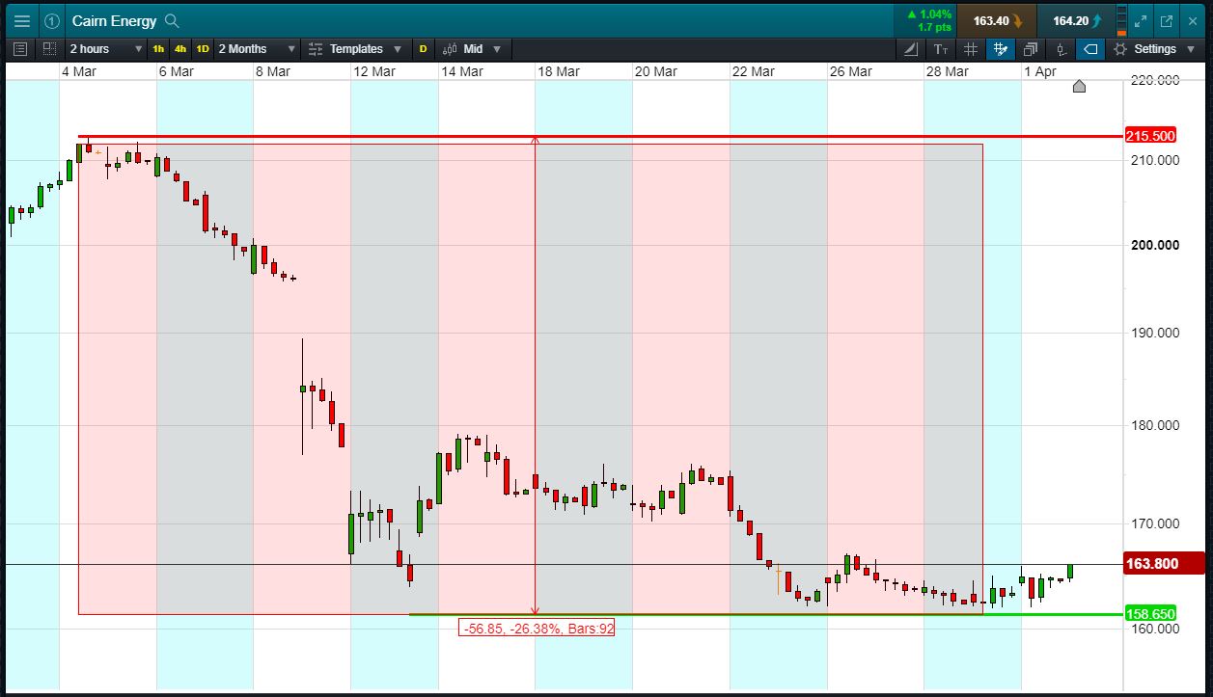The height and width of the screenshot is (697, 1213).
Task: Search for a product with the magnifier
Action: pyautogui.click(x=172, y=20)
